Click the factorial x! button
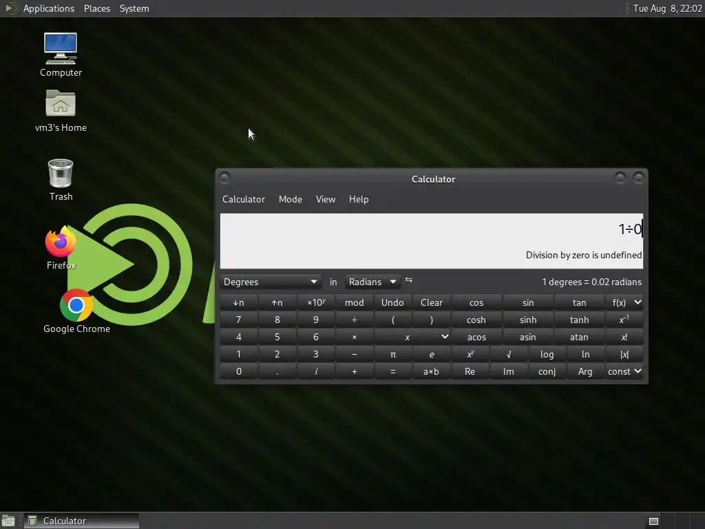 point(624,338)
